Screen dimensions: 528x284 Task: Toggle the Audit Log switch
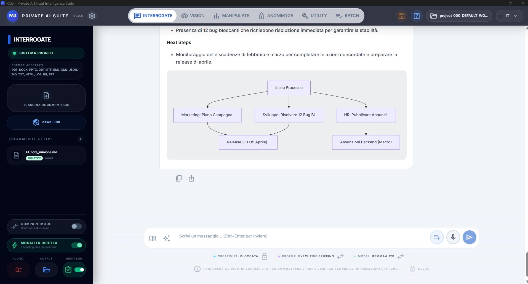click(79, 270)
